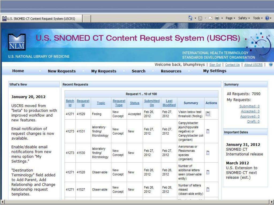Click the Sign Out link
Viewport: 274px width, 205px height.
(215, 65)
